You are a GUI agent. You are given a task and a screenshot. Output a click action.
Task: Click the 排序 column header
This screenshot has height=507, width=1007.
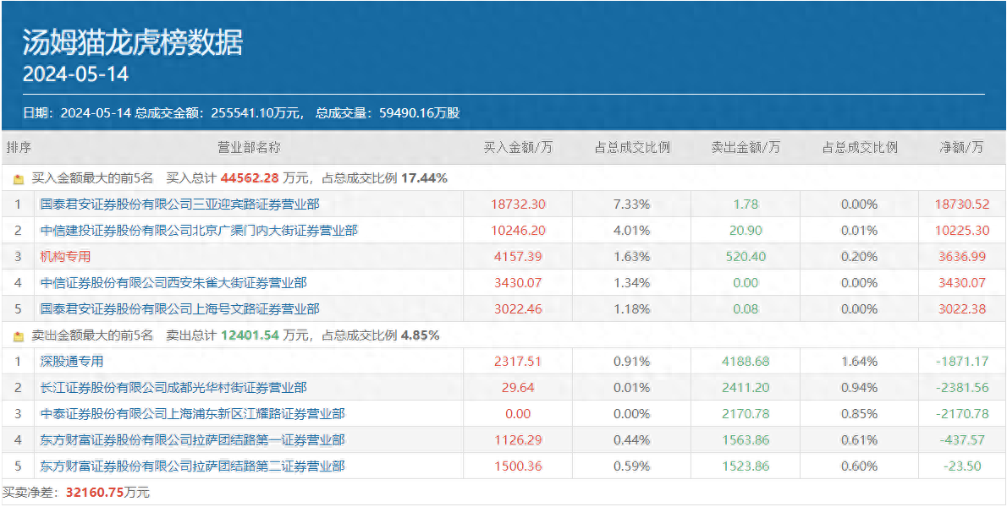[18, 147]
